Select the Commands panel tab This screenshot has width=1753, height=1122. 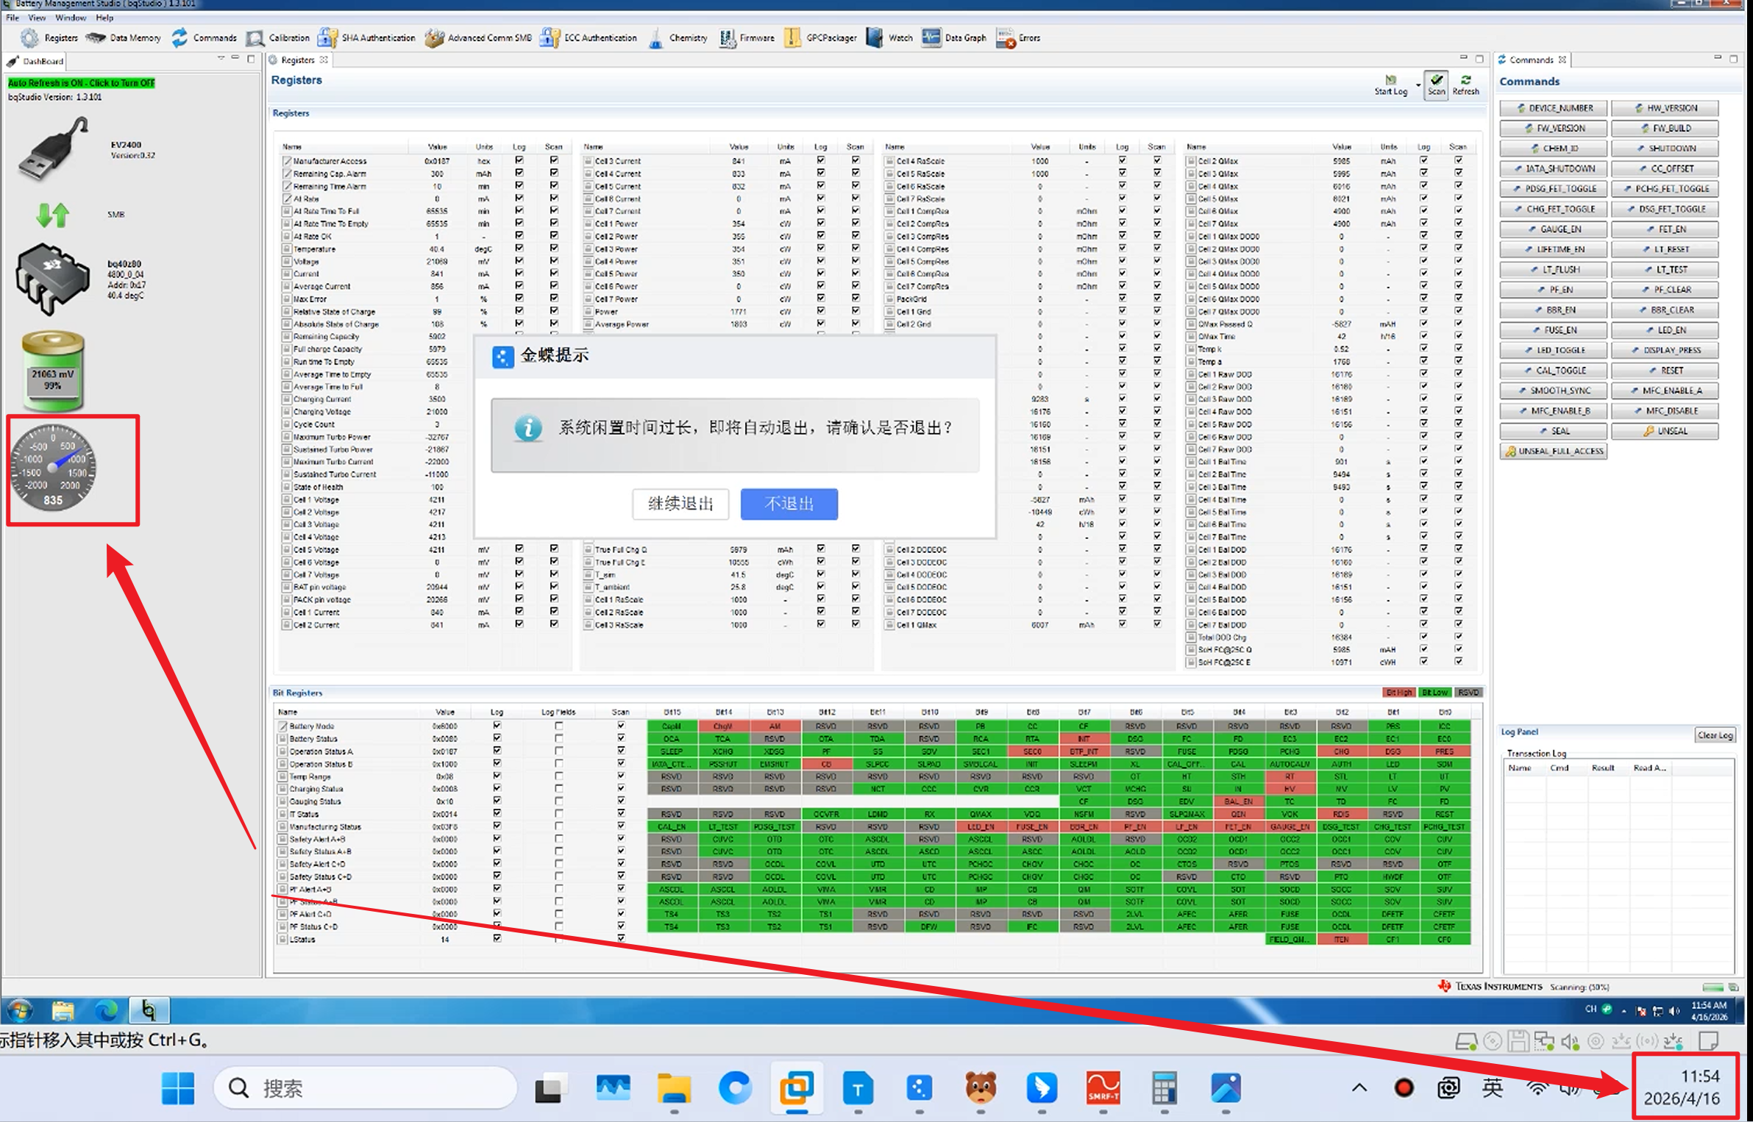click(1532, 60)
